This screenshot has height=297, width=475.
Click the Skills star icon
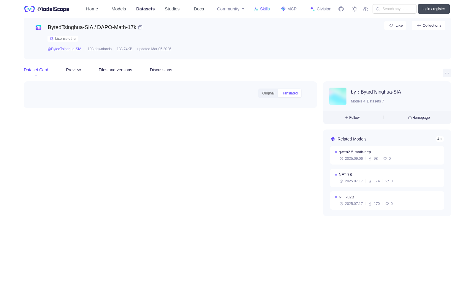coord(256,9)
